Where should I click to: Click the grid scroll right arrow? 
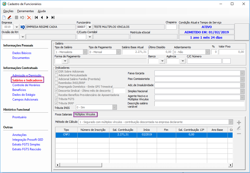230,165
